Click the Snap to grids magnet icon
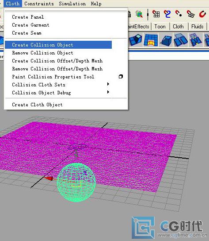This screenshot has width=209, height=241. click(x=156, y=14)
